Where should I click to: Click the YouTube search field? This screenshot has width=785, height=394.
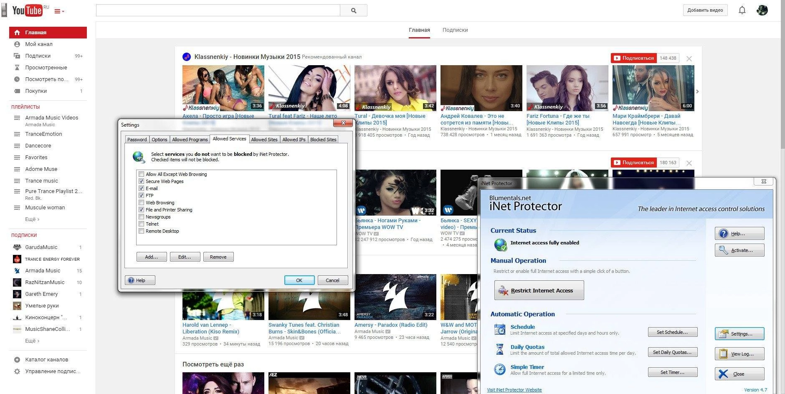(218, 10)
